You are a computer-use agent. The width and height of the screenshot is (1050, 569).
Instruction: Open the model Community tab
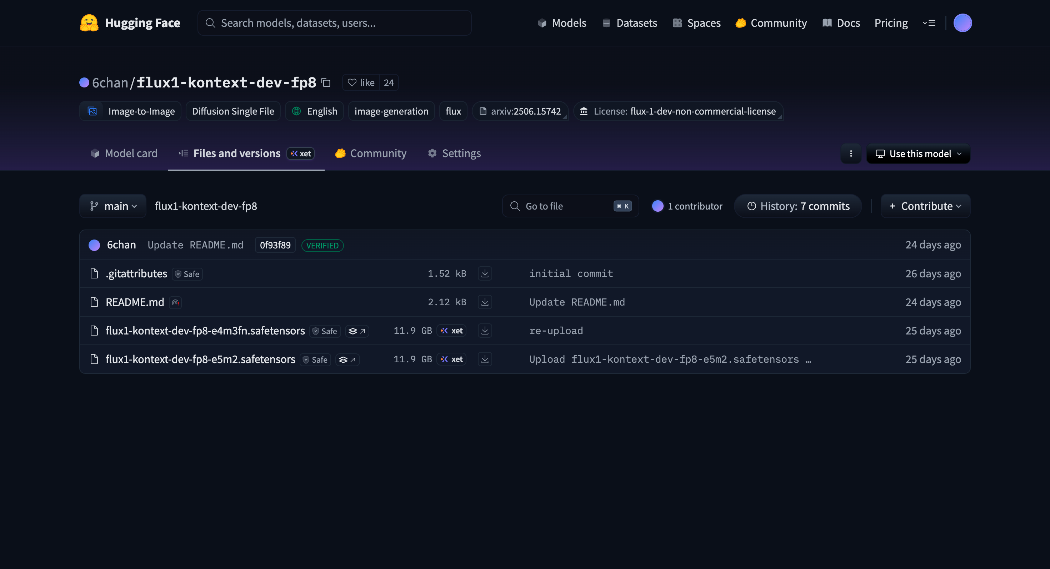(370, 153)
